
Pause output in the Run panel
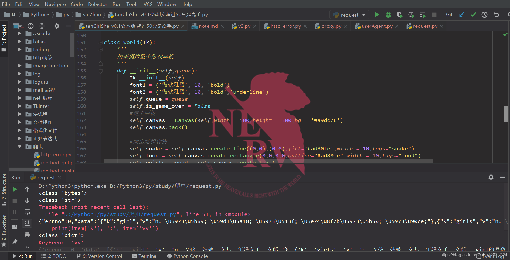point(15,212)
